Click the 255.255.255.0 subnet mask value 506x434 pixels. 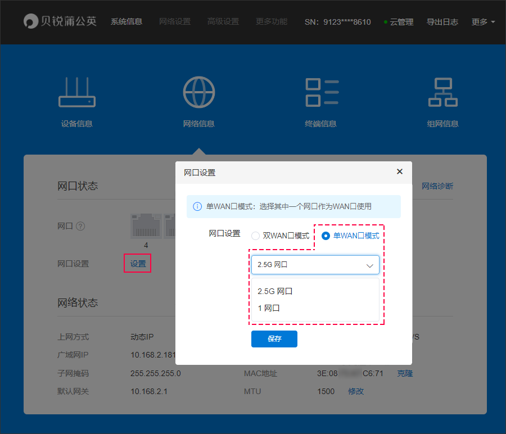(x=156, y=373)
